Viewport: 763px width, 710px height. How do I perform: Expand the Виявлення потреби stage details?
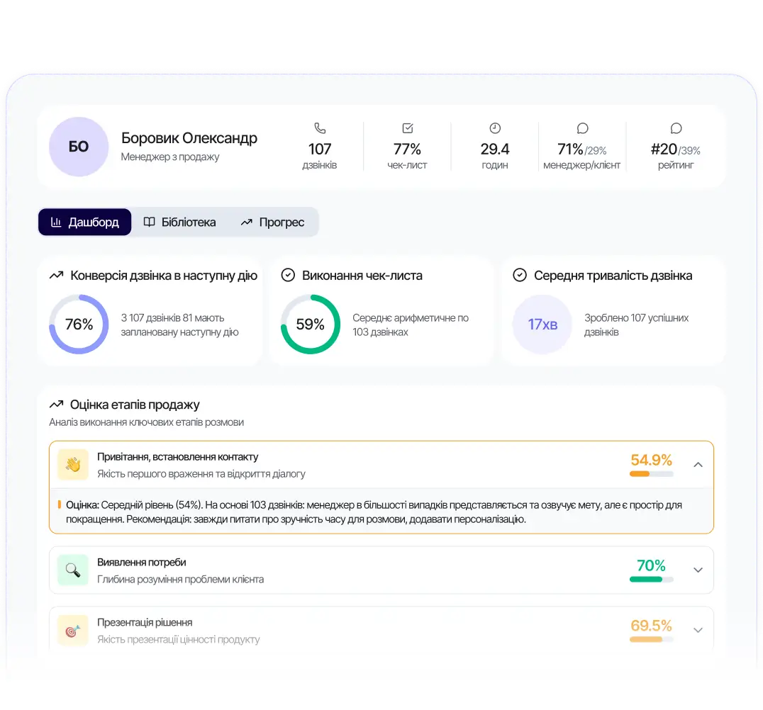tap(698, 570)
